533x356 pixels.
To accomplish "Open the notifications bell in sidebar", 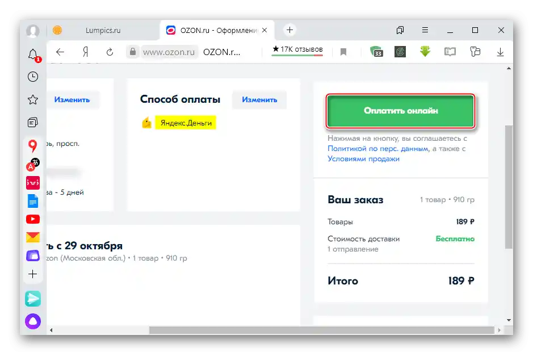I will (33, 55).
